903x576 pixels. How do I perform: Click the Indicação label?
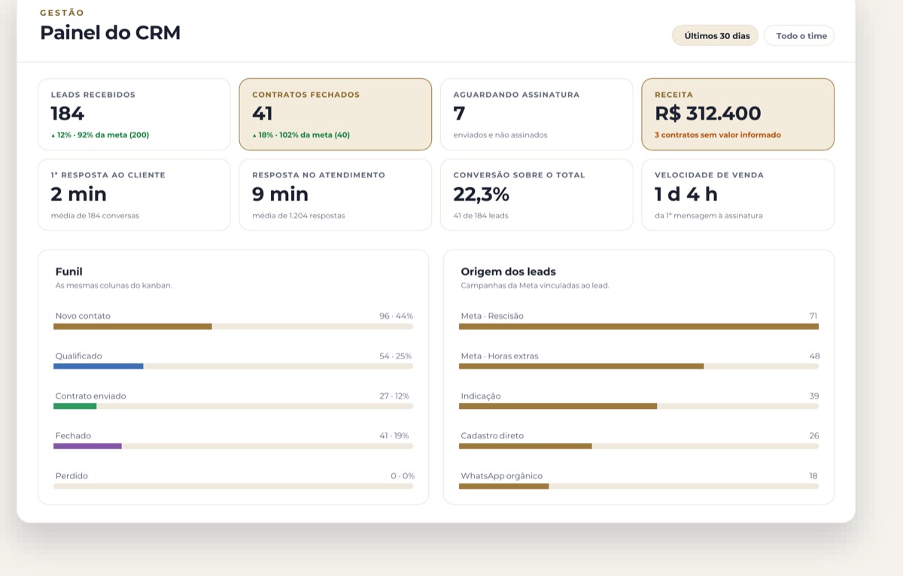coord(481,396)
